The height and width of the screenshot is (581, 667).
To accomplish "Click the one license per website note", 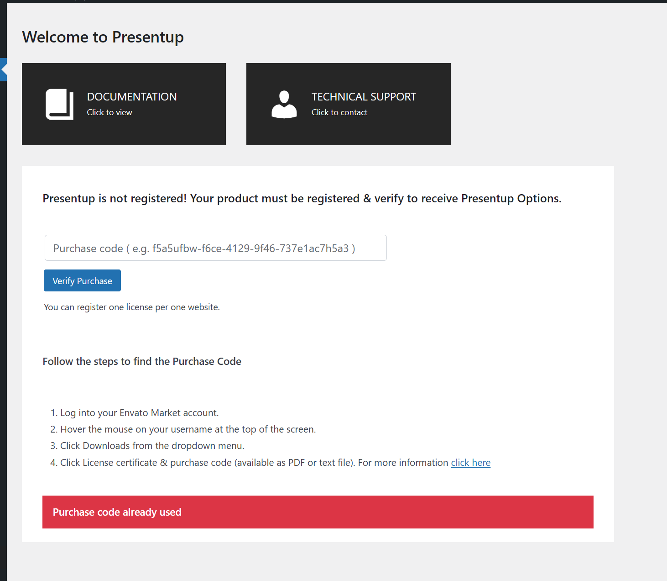I will point(132,307).
